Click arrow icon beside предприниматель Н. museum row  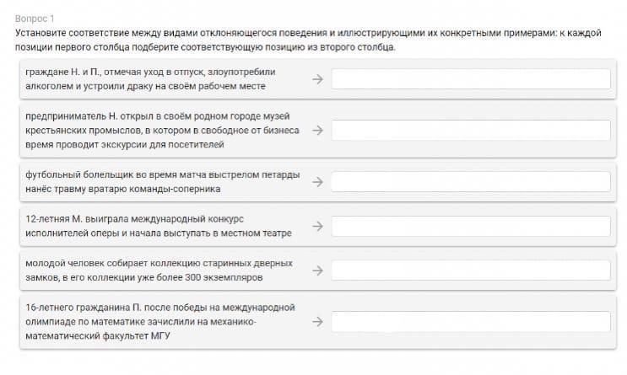(317, 130)
